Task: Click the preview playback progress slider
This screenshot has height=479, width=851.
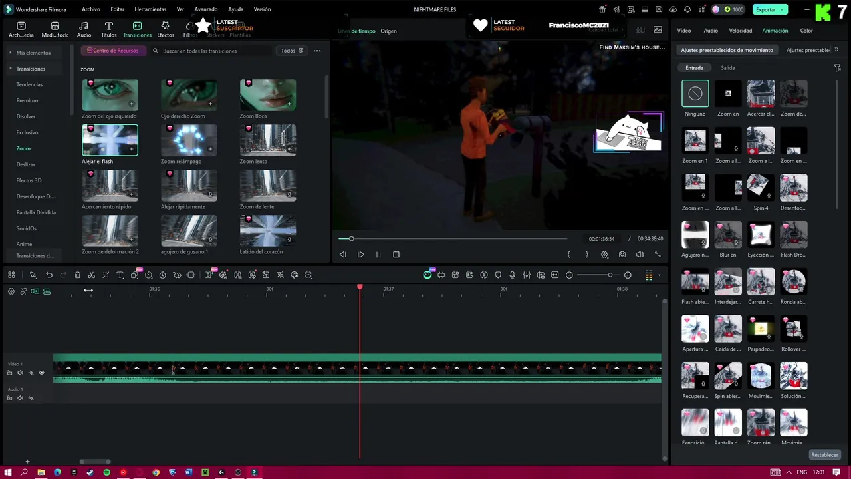Action: point(453,238)
